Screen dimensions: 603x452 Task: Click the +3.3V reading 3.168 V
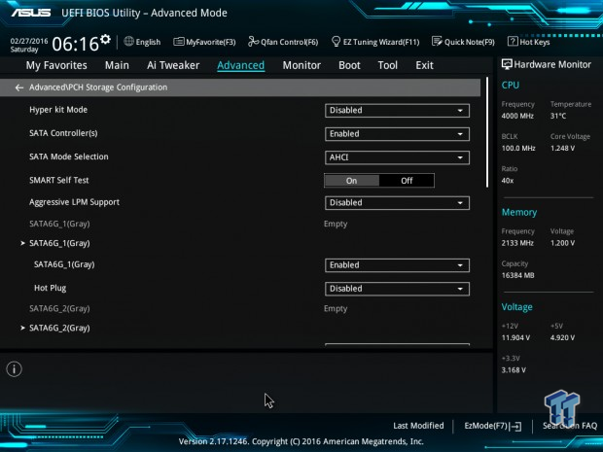coord(514,370)
